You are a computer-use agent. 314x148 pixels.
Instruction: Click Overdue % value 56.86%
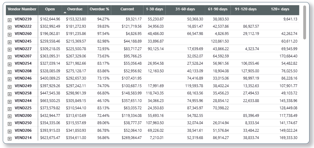[x=103, y=138]
